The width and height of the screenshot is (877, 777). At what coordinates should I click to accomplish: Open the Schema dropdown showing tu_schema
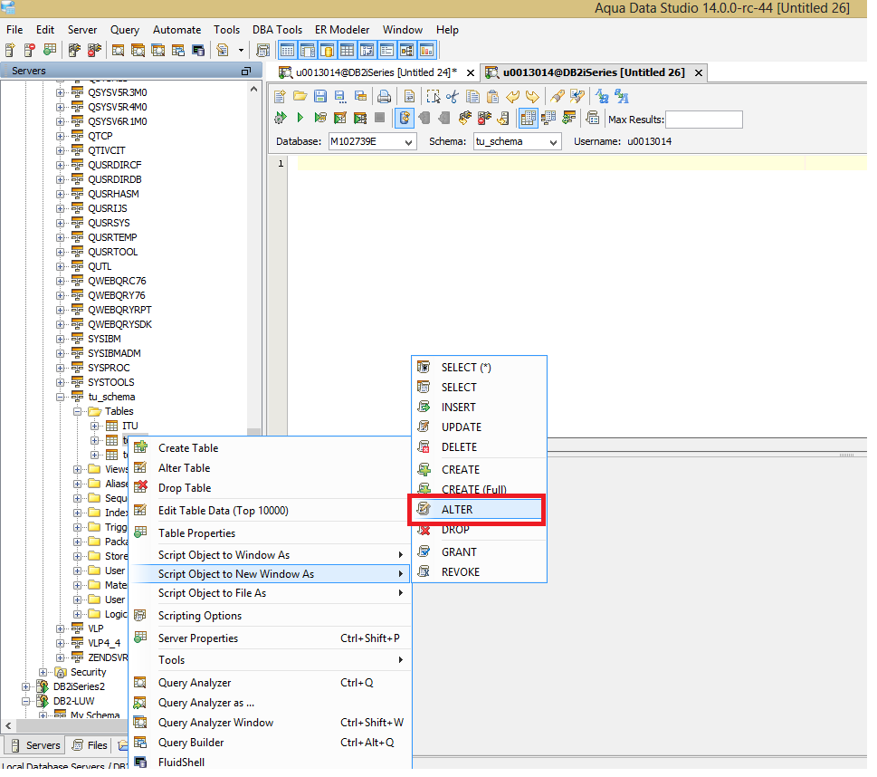517,141
